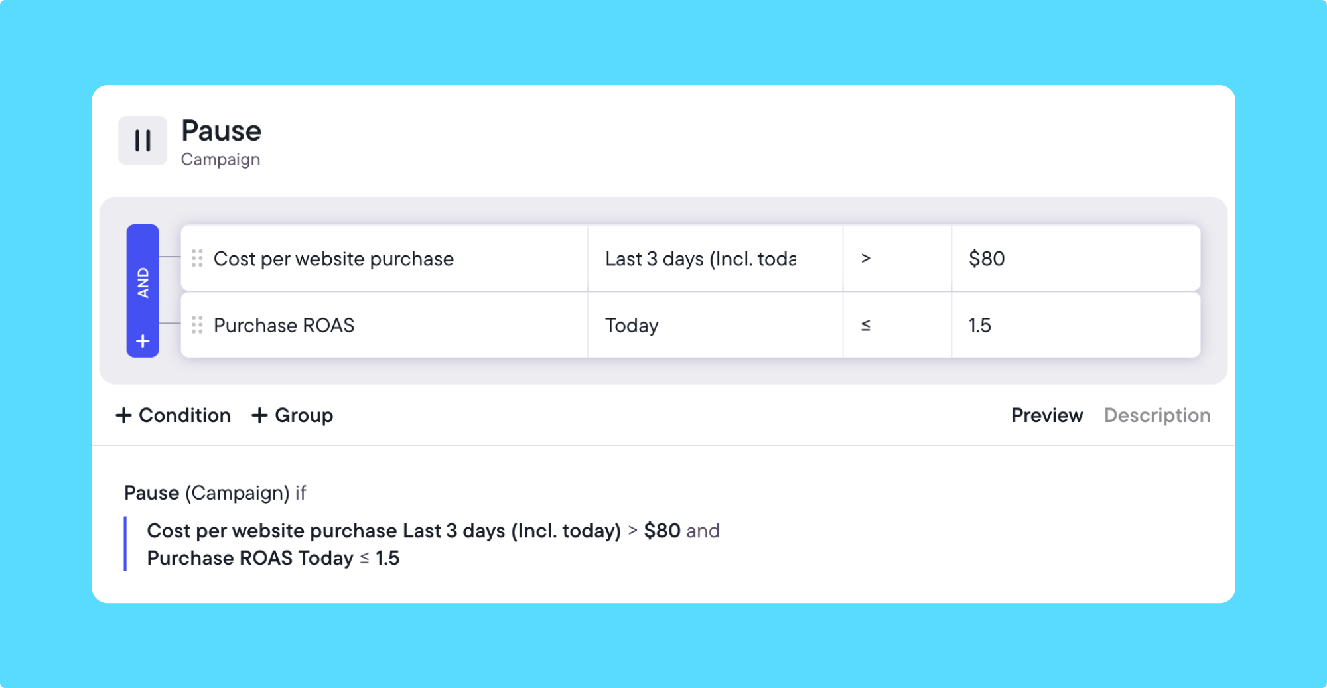Click the Pause action title
This screenshot has height=688, width=1327.
coord(222,131)
